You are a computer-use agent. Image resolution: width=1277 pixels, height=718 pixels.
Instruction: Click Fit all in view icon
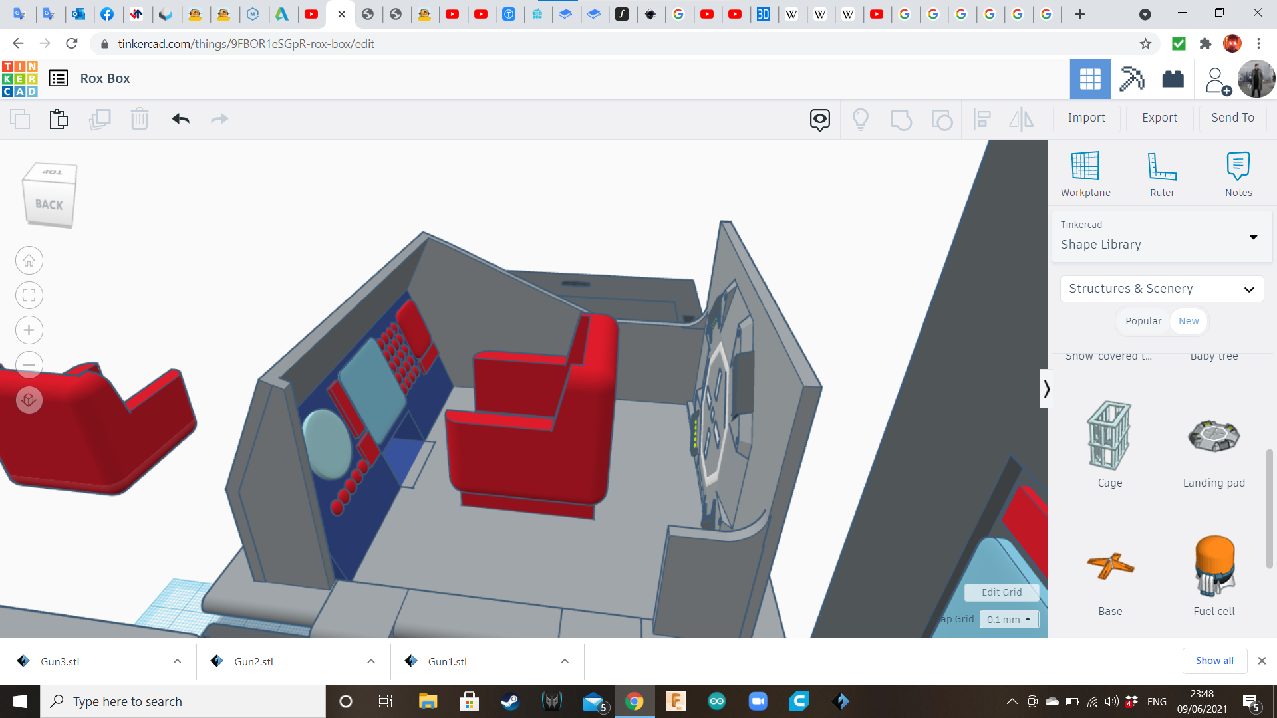coord(29,295)
